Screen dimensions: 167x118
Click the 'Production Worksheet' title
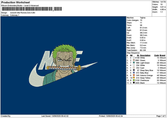16,3
